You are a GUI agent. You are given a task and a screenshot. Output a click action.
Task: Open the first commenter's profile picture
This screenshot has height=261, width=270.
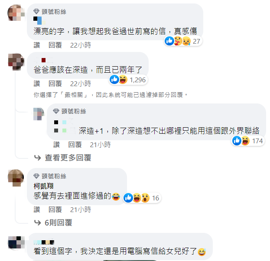16,13
